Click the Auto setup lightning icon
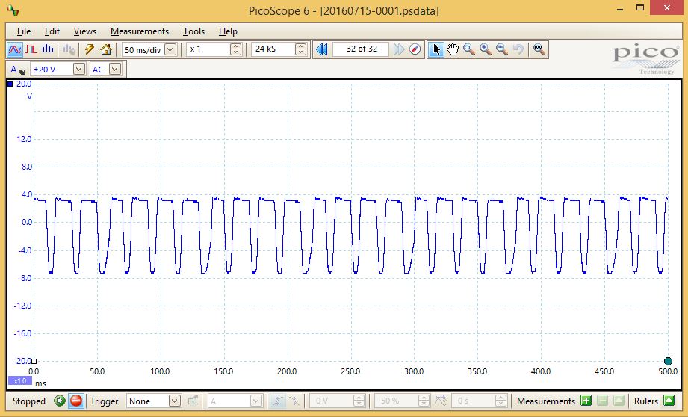This screenshot has width=688, height=417. [x=89, y=49]
